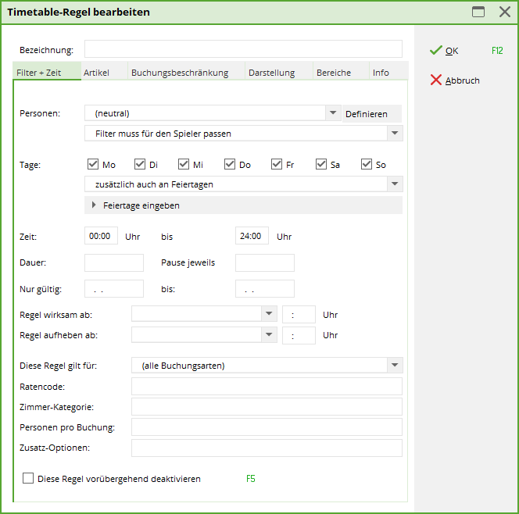Toggle the Mi weekday checkbox
Image resolution: width=519 pixels, height=514 pixels.
pos(184,165)
